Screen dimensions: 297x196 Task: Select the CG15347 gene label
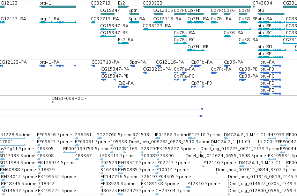click(110, 10)
